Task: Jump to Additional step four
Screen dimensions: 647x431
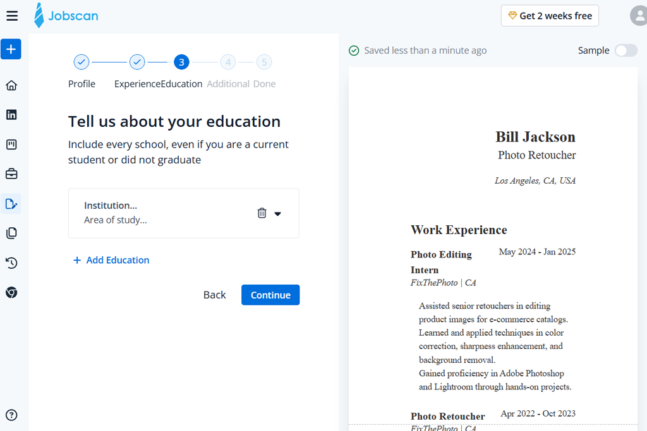Action: 228,62
